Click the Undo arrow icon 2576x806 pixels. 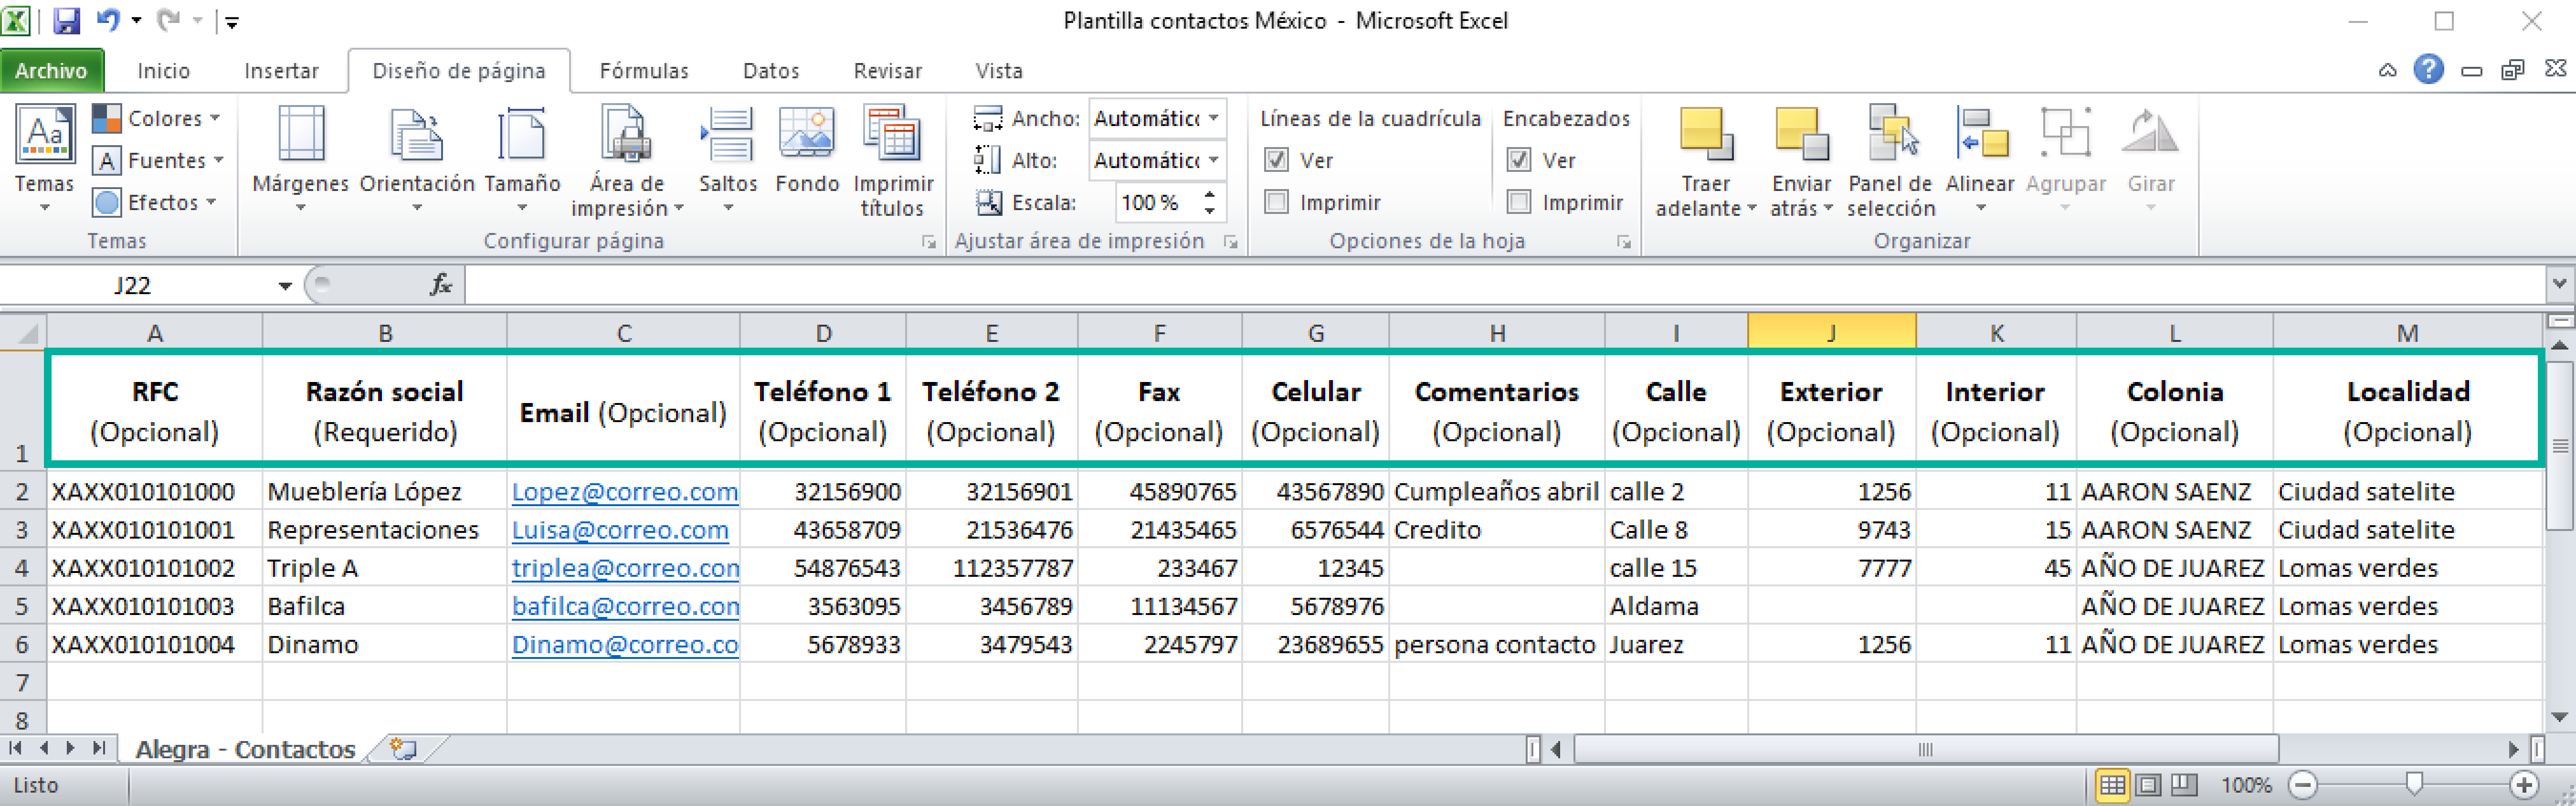click(x=107, y=20)
